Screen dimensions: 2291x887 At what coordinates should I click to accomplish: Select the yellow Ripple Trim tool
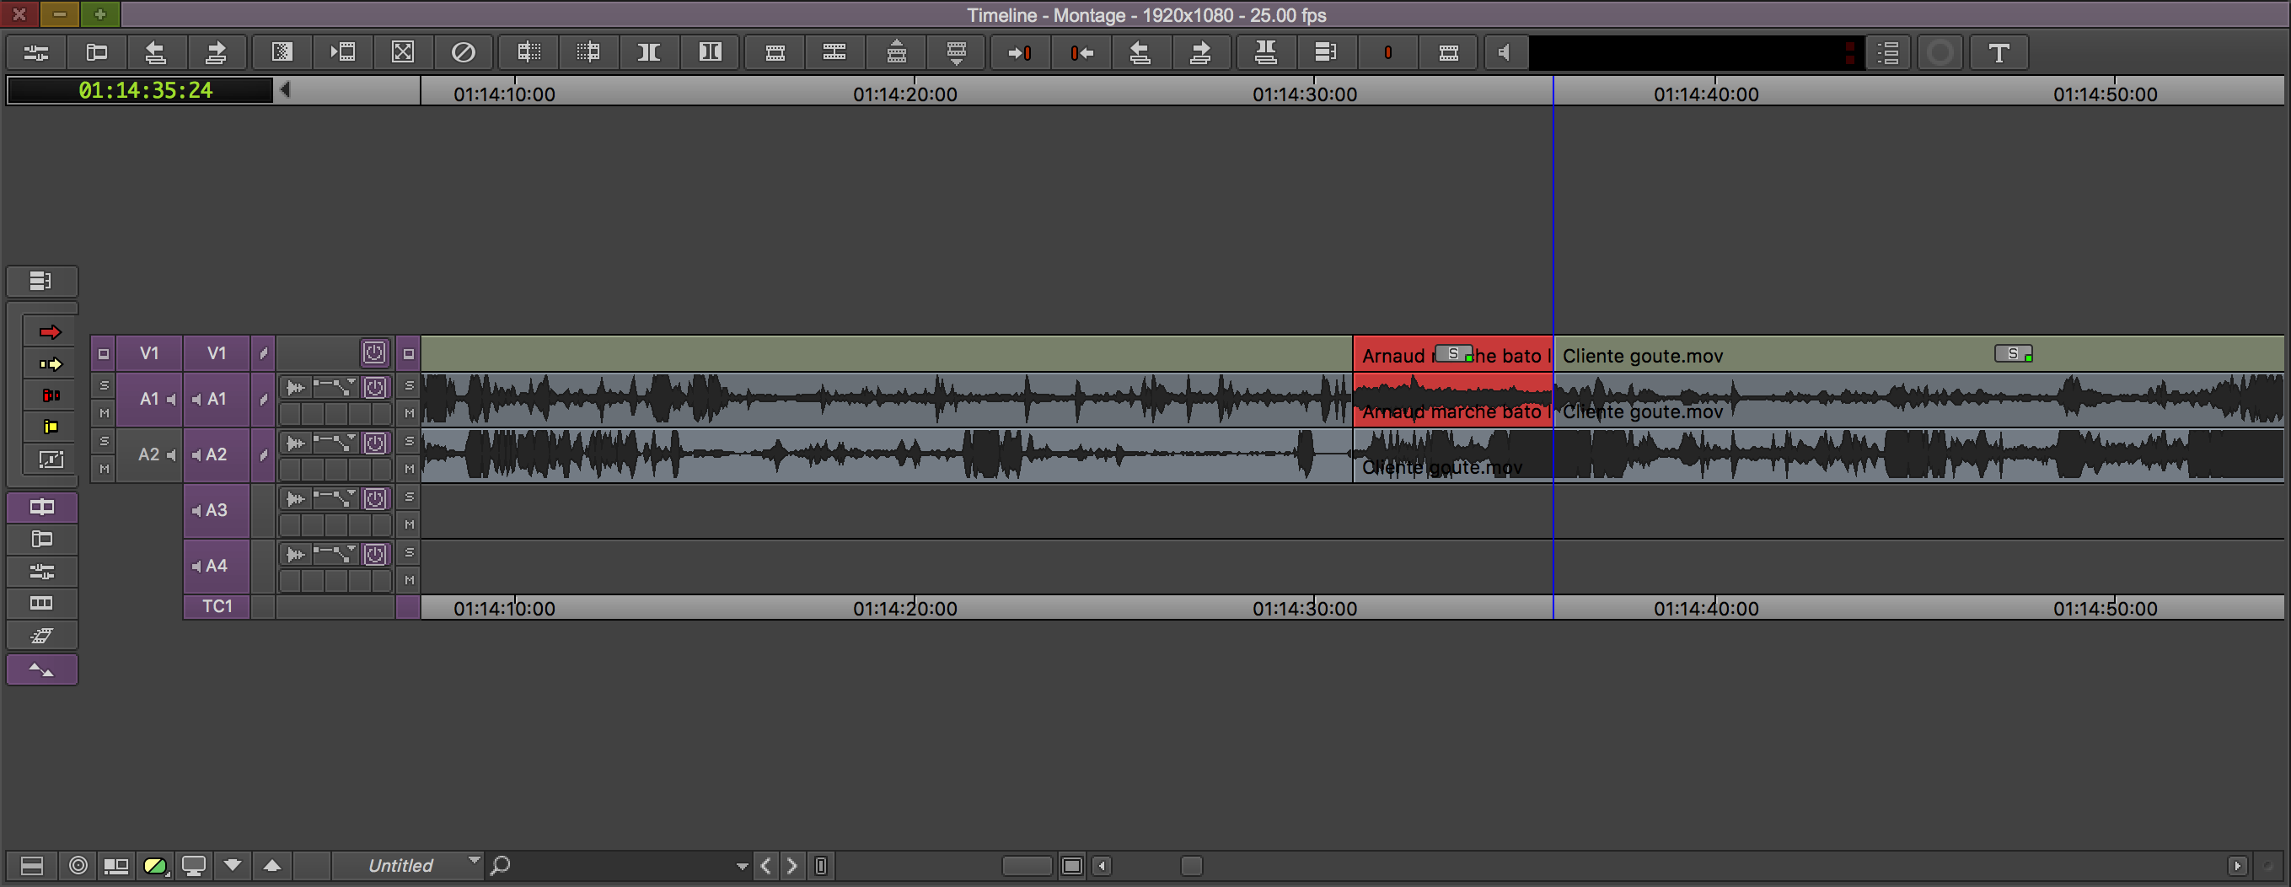pos(51,427)
